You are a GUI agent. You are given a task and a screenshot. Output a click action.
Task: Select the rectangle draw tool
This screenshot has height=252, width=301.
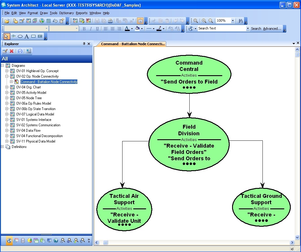pyautogui.click(x=33, y=36)
